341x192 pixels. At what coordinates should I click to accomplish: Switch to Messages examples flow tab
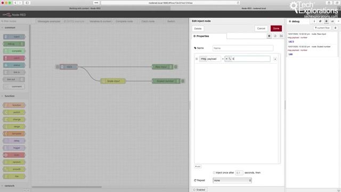[49, 21]
